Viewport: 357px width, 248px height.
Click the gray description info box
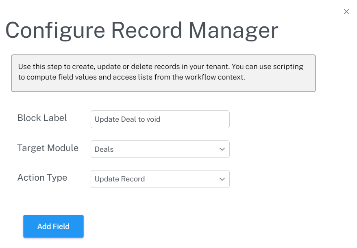pyautogui.click(x=163, y=73)
